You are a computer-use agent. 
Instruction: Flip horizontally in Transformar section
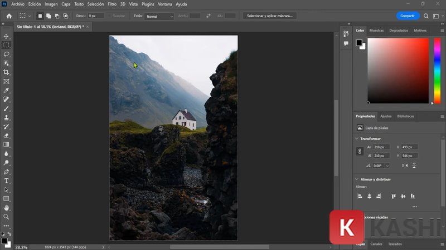tap(405, 166)
